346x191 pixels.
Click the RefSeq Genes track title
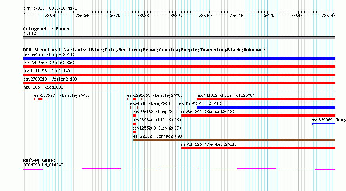39,160
